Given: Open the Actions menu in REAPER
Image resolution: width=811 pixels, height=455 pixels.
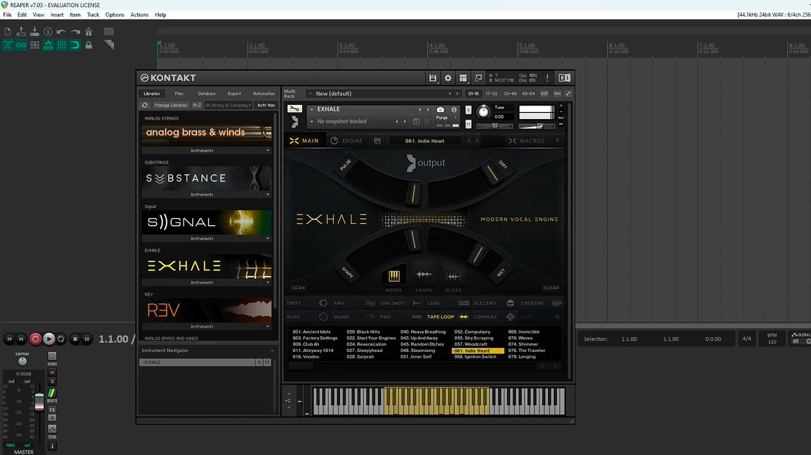Looking at the screenshot, I should [140, 15].
